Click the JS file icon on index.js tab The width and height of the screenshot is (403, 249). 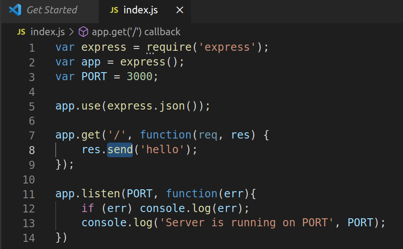pyautogui.click(x=114, y=10)
